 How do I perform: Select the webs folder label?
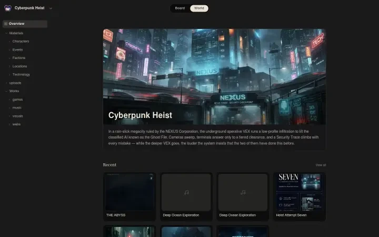pos(16,124)
